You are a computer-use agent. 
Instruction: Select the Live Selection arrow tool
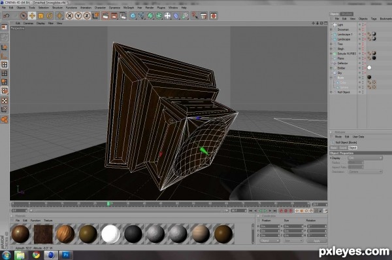pyautogui.click(x=24, y=16)
